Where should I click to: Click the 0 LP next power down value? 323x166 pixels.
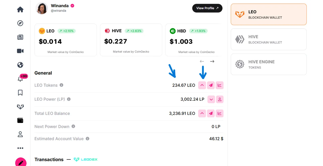(216, 126)
